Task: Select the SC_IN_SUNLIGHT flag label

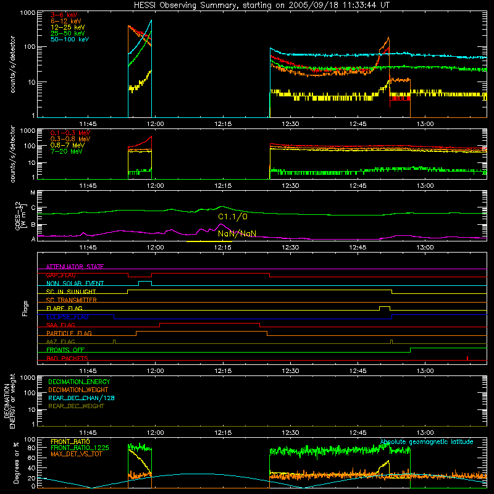Action: [x=71, y=291]
